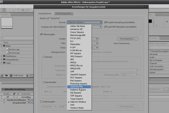The height and width of the screenshot is (113, 169).
Task: Open Vorgang nach dem Rendern dropdown arrow
Action: [x=100, y=27]
